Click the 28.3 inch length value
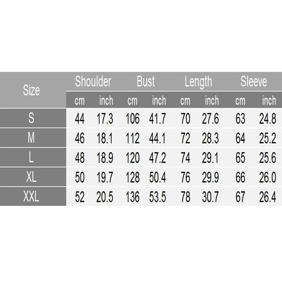The height and width of the screenshot is (282, 282). point(210,139)
